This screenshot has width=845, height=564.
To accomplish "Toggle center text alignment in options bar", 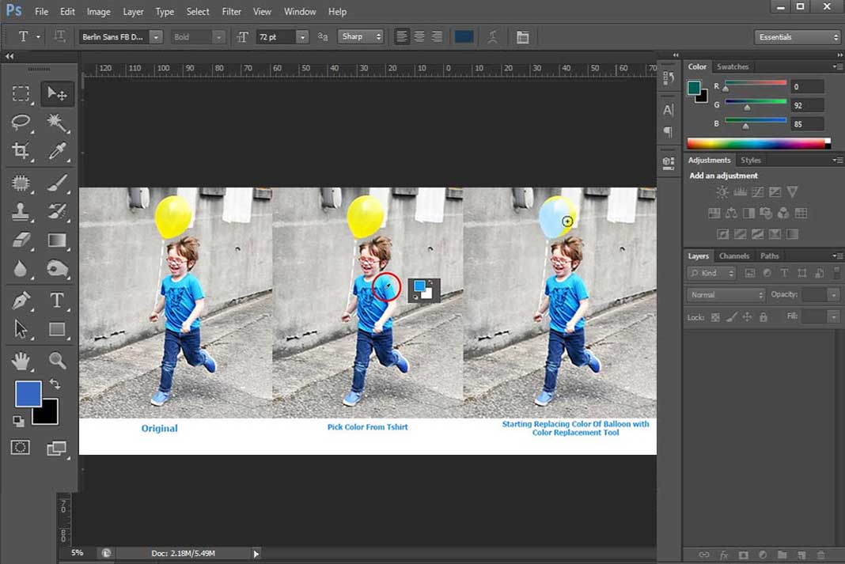I will [x=419, y=36].
